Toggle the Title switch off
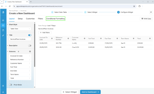The image size is (154, 94). pyautogui.click(x=30, y=35)
